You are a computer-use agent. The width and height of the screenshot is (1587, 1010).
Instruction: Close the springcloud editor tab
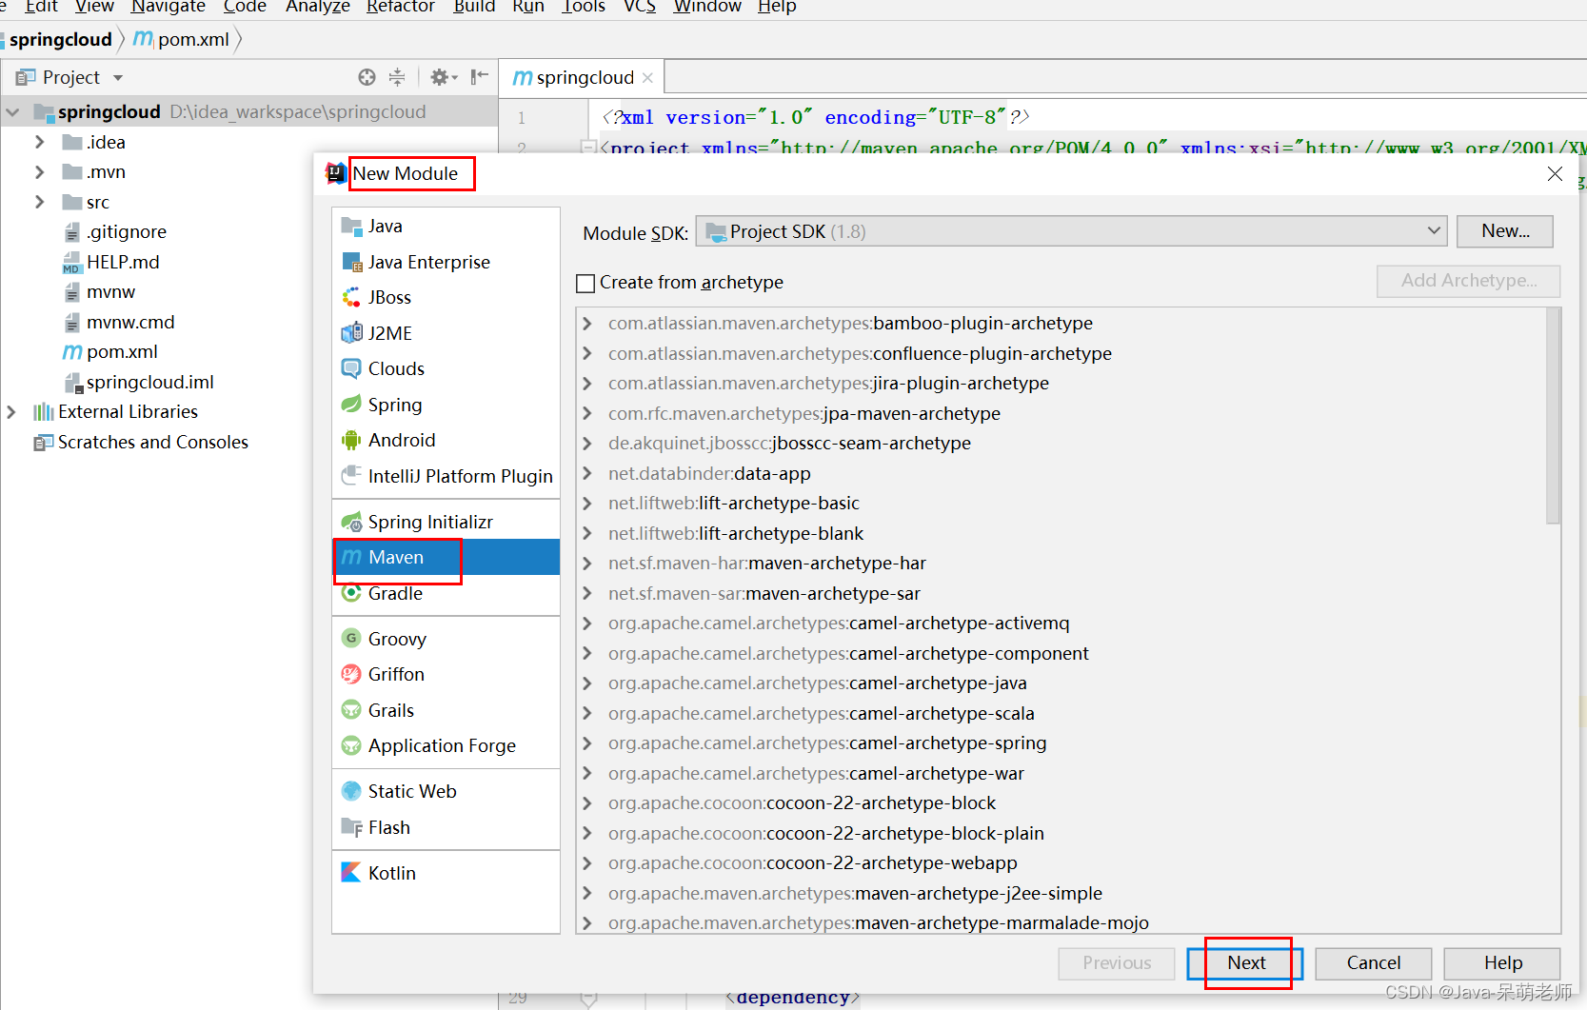click(648, 78)
